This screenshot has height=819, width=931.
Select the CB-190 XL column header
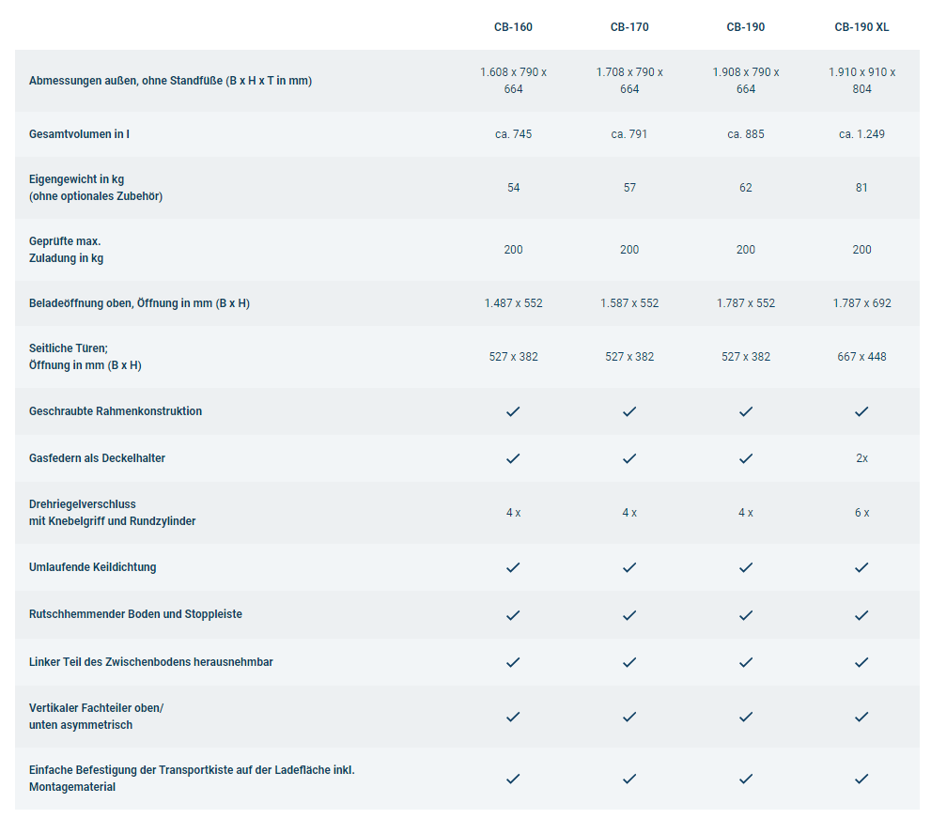[x=861, y=27]
